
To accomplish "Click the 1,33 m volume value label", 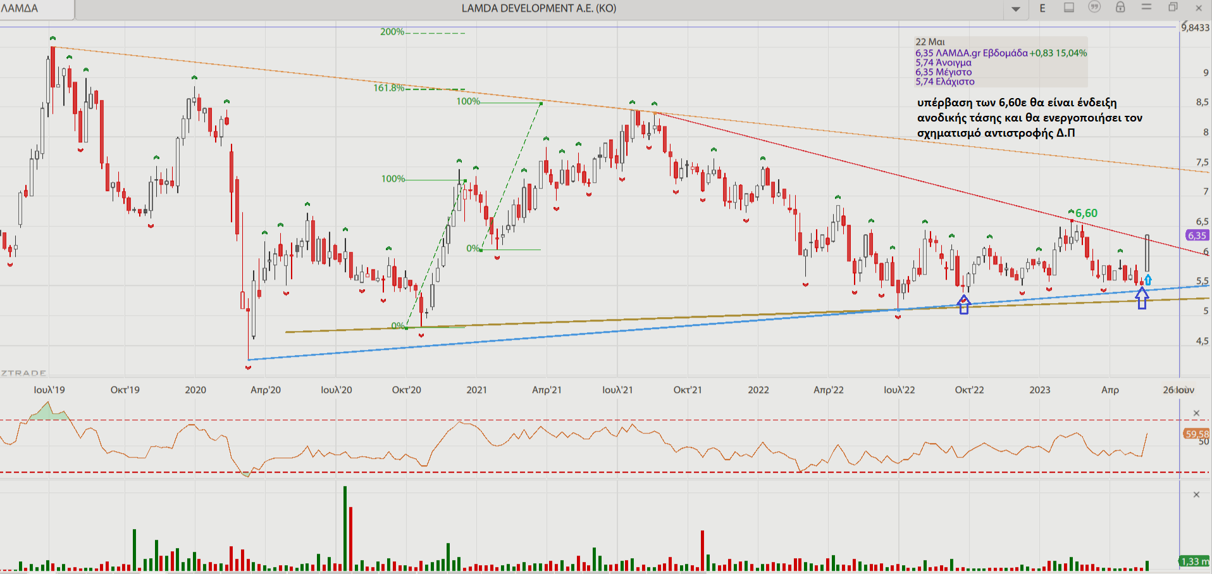I will (x=1194, y=561).
